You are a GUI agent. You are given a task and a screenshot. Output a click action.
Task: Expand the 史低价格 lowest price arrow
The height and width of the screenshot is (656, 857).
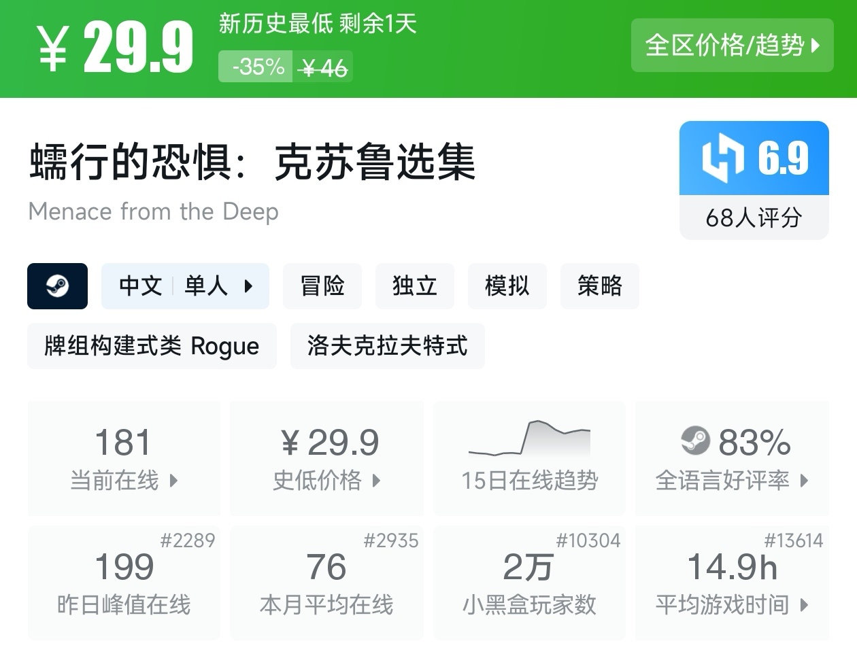coord(376,481)
